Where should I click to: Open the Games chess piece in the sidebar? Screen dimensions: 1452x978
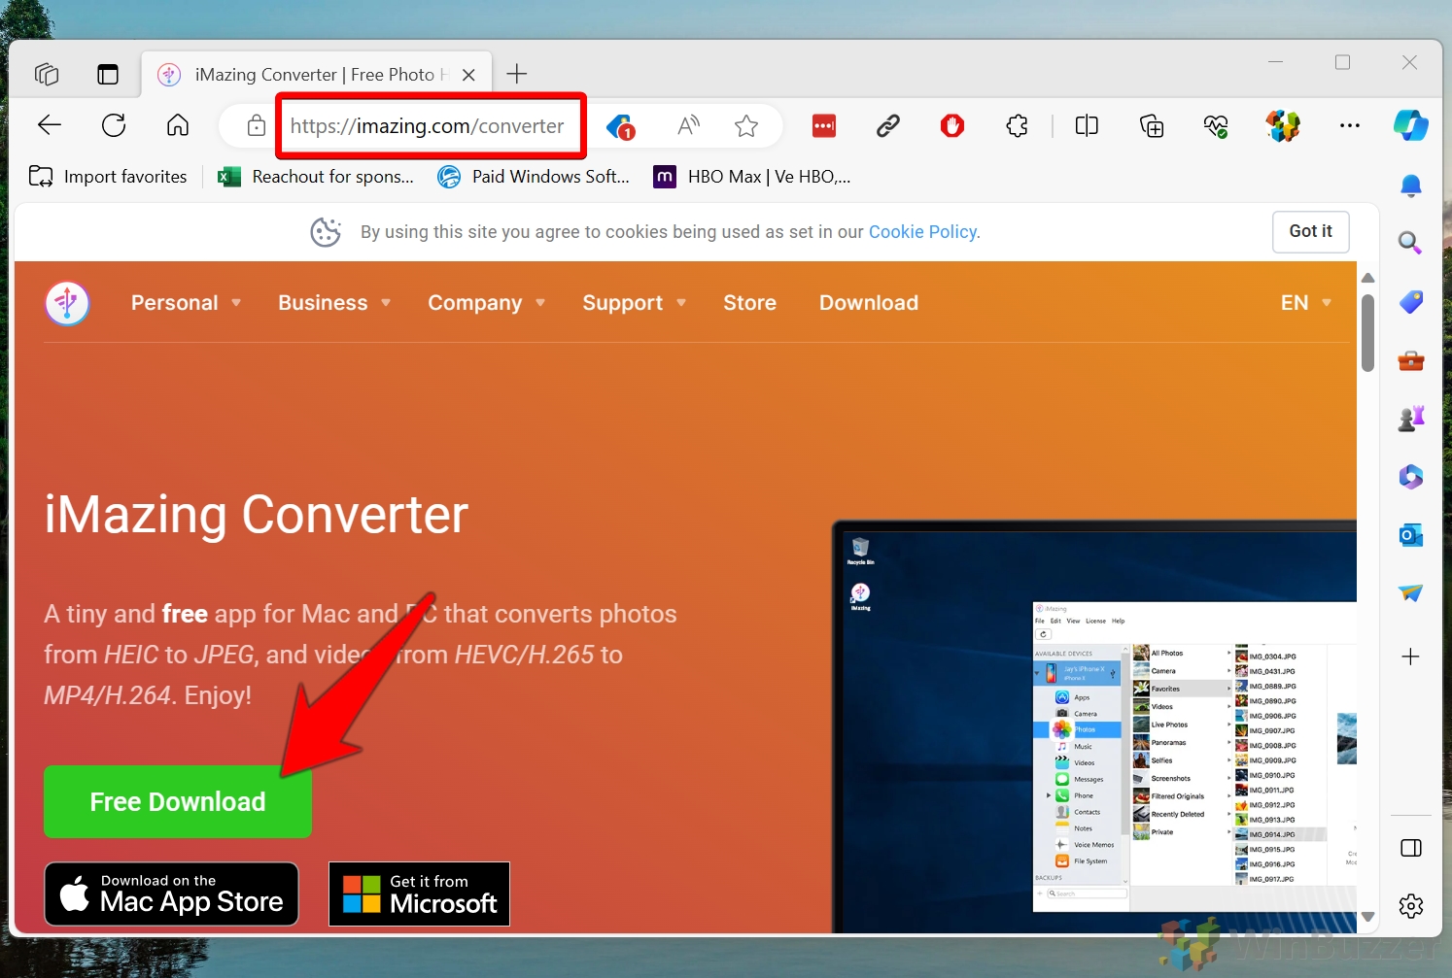[x=1411, y=419]
